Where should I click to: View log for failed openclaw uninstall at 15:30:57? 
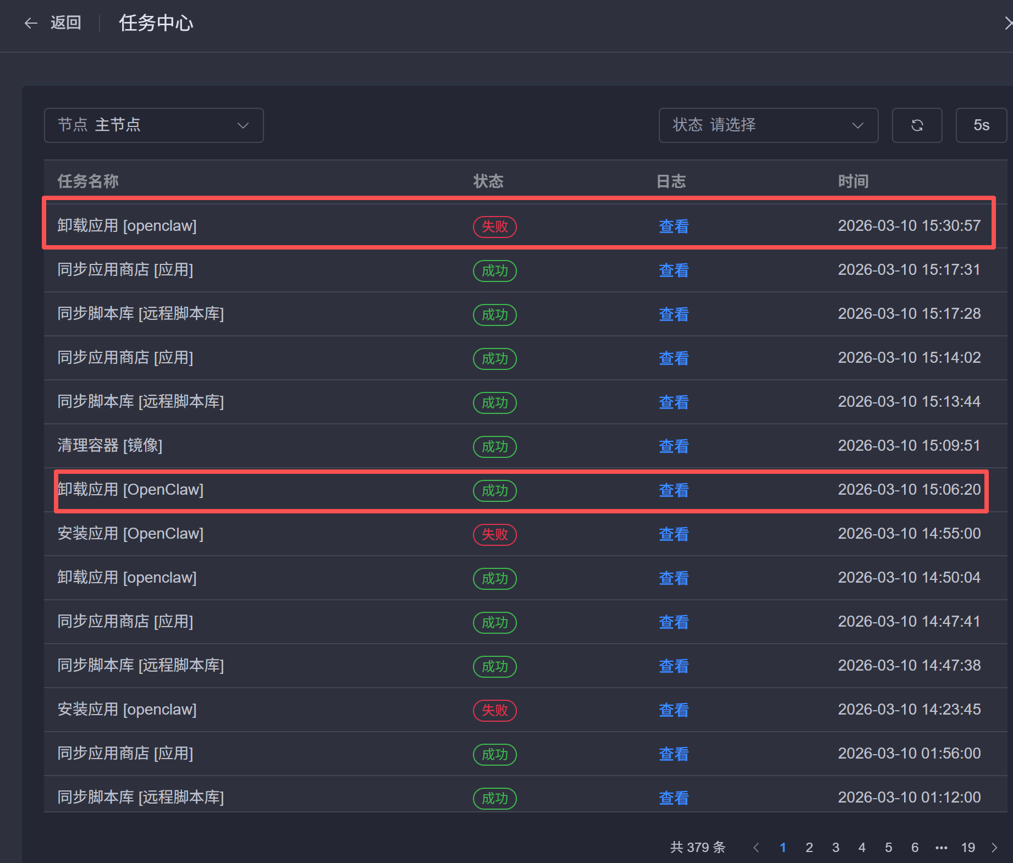coord(674,226)
